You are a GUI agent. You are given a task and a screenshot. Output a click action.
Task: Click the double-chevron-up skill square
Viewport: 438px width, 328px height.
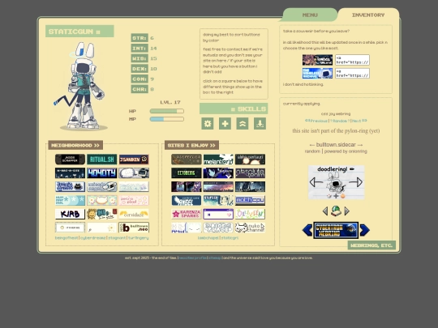pos(243,124)
